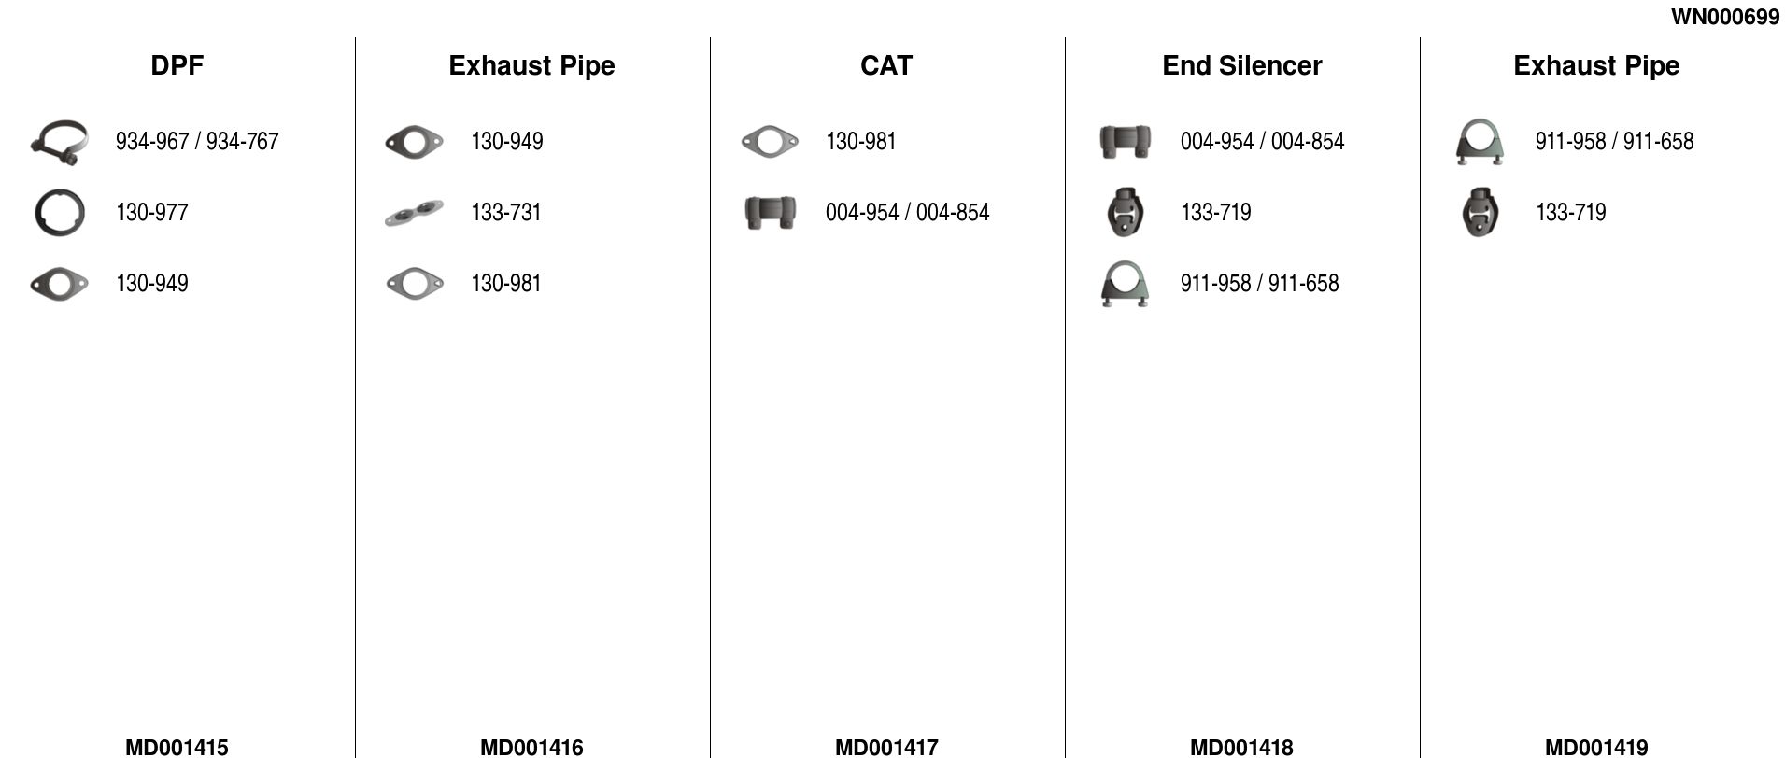The image size is (1785, 758).
Task: Select the ring gasket icon for 130-977
Action: [59, 213]
